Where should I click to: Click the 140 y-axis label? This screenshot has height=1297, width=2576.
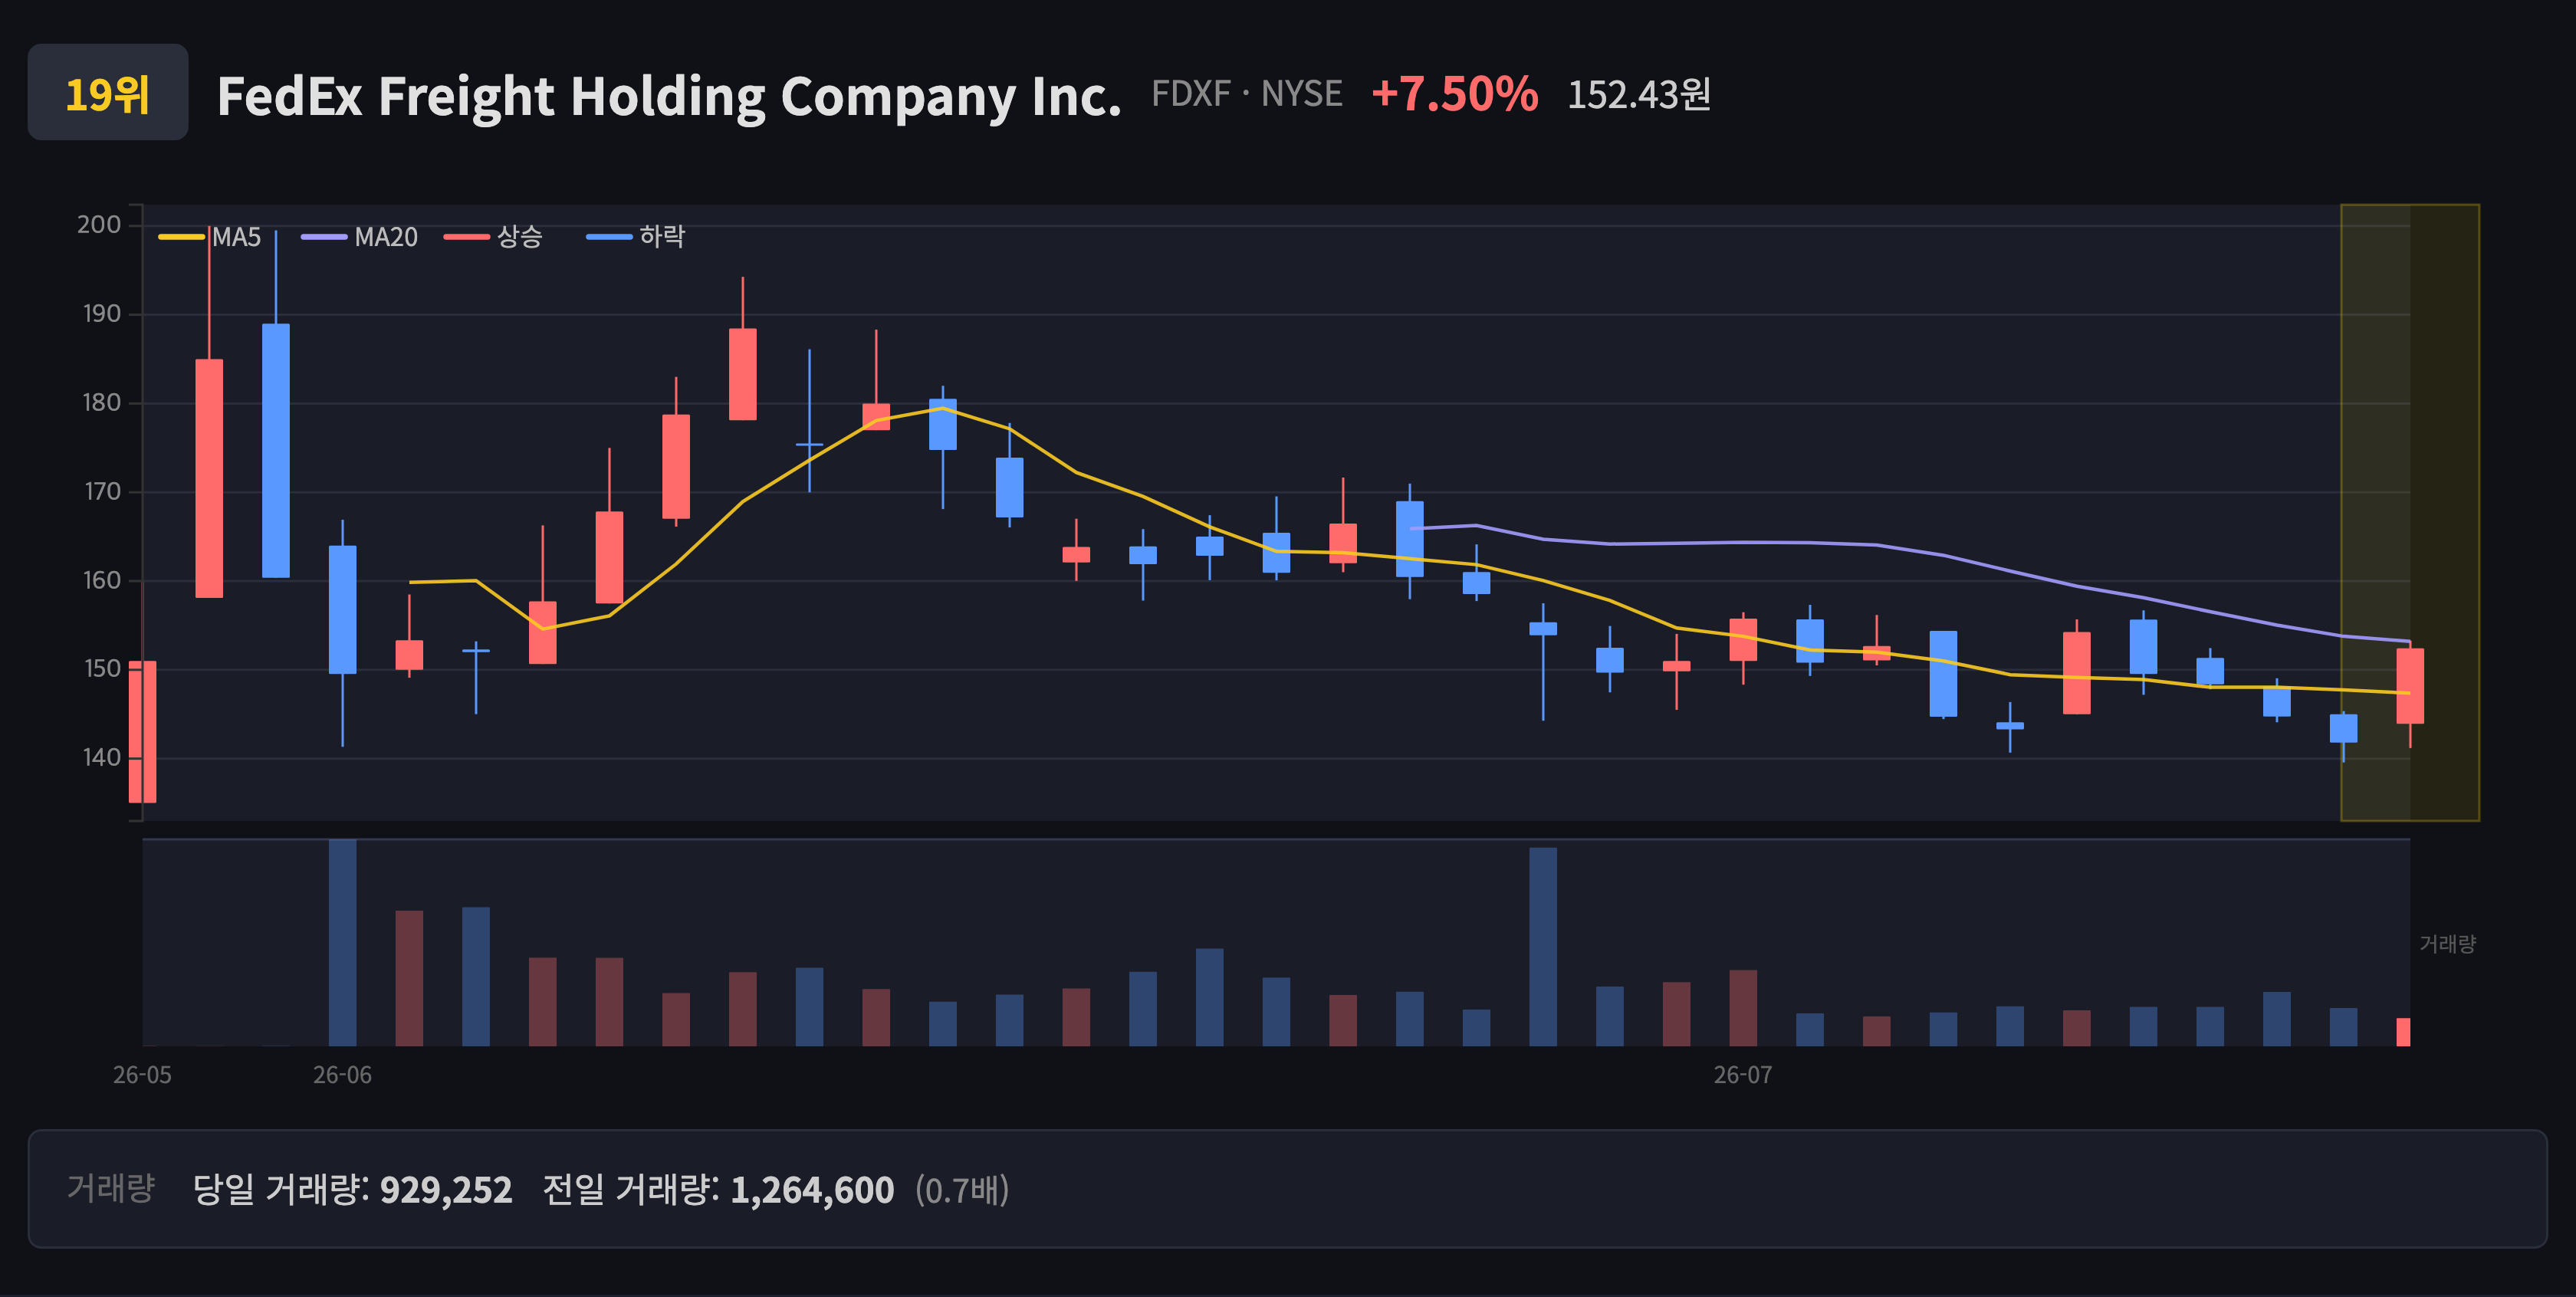pos(101,758)
